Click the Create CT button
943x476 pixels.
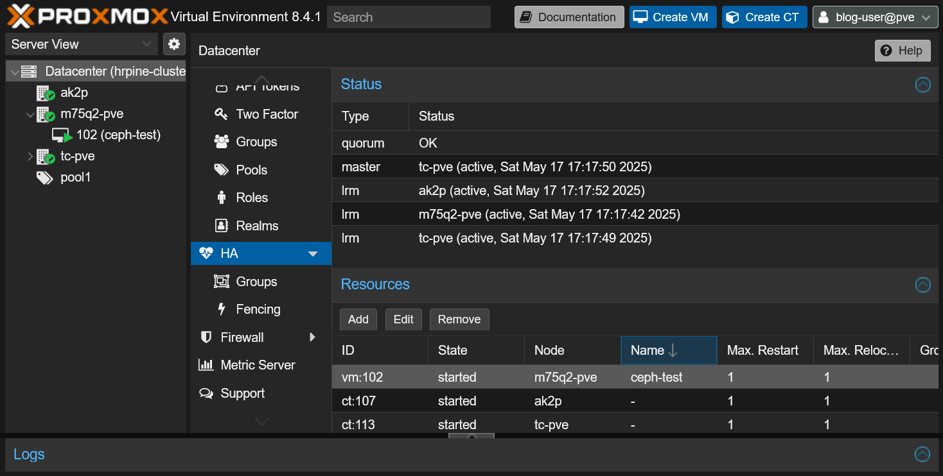tap(764, 17)
